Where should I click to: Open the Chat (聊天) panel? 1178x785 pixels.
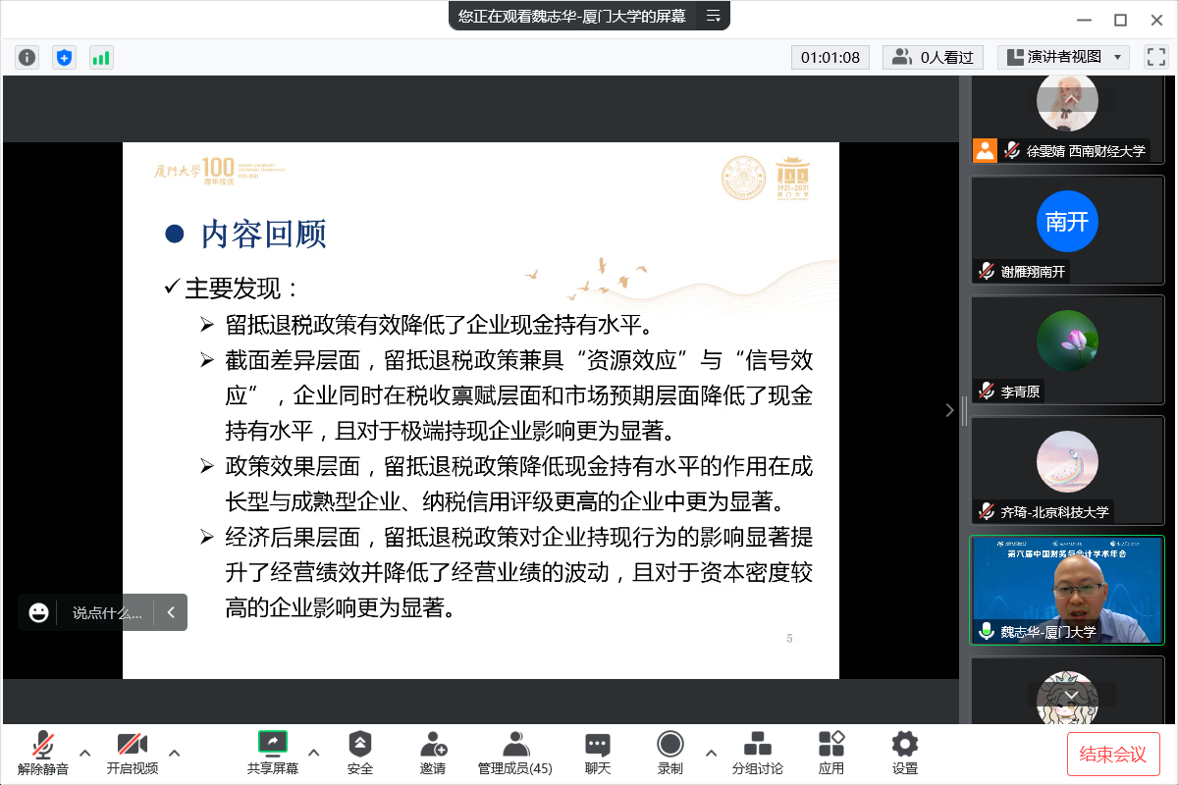(x=597, y=753)
